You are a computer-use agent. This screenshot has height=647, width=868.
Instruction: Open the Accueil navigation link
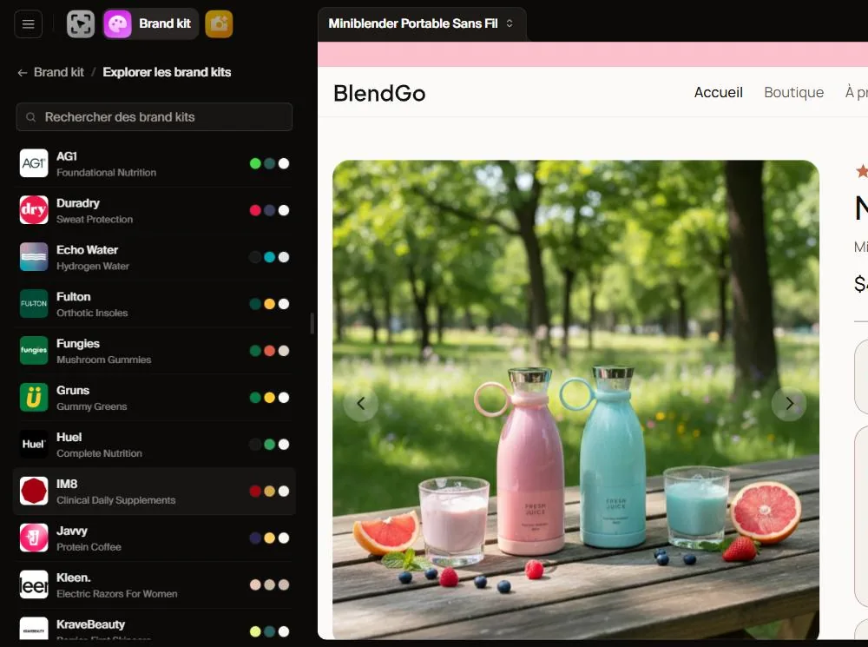719,92
